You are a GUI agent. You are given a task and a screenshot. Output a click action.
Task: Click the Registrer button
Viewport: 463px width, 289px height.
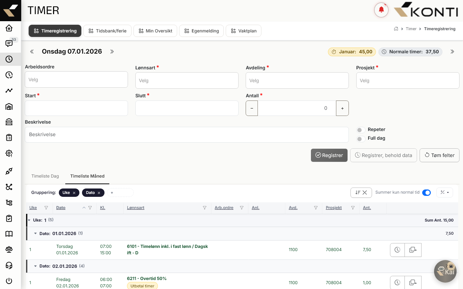click(x=329, y=155)
